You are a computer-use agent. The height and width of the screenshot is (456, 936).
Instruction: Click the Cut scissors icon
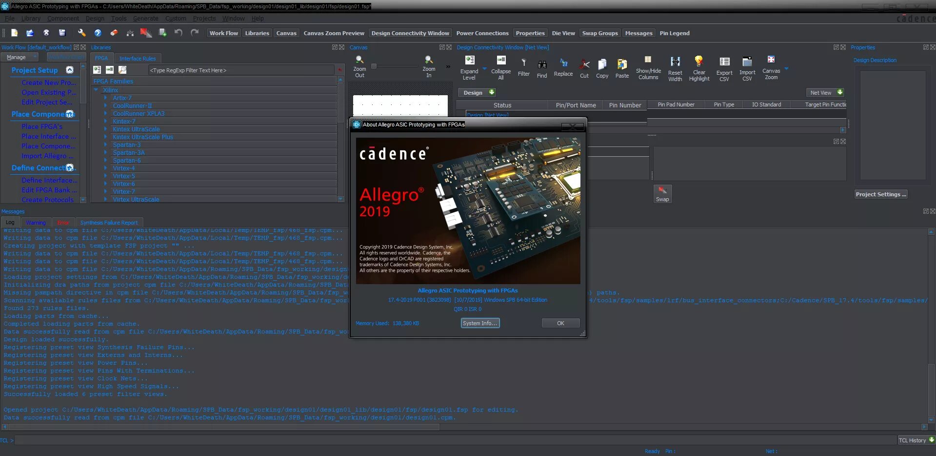coord(584,69)
